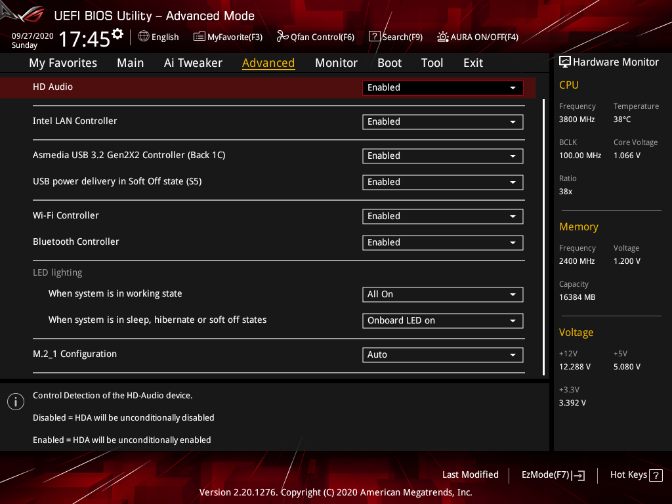Click the CPU Ratio value 38x

pyautogui.click(x=566, y=192)
